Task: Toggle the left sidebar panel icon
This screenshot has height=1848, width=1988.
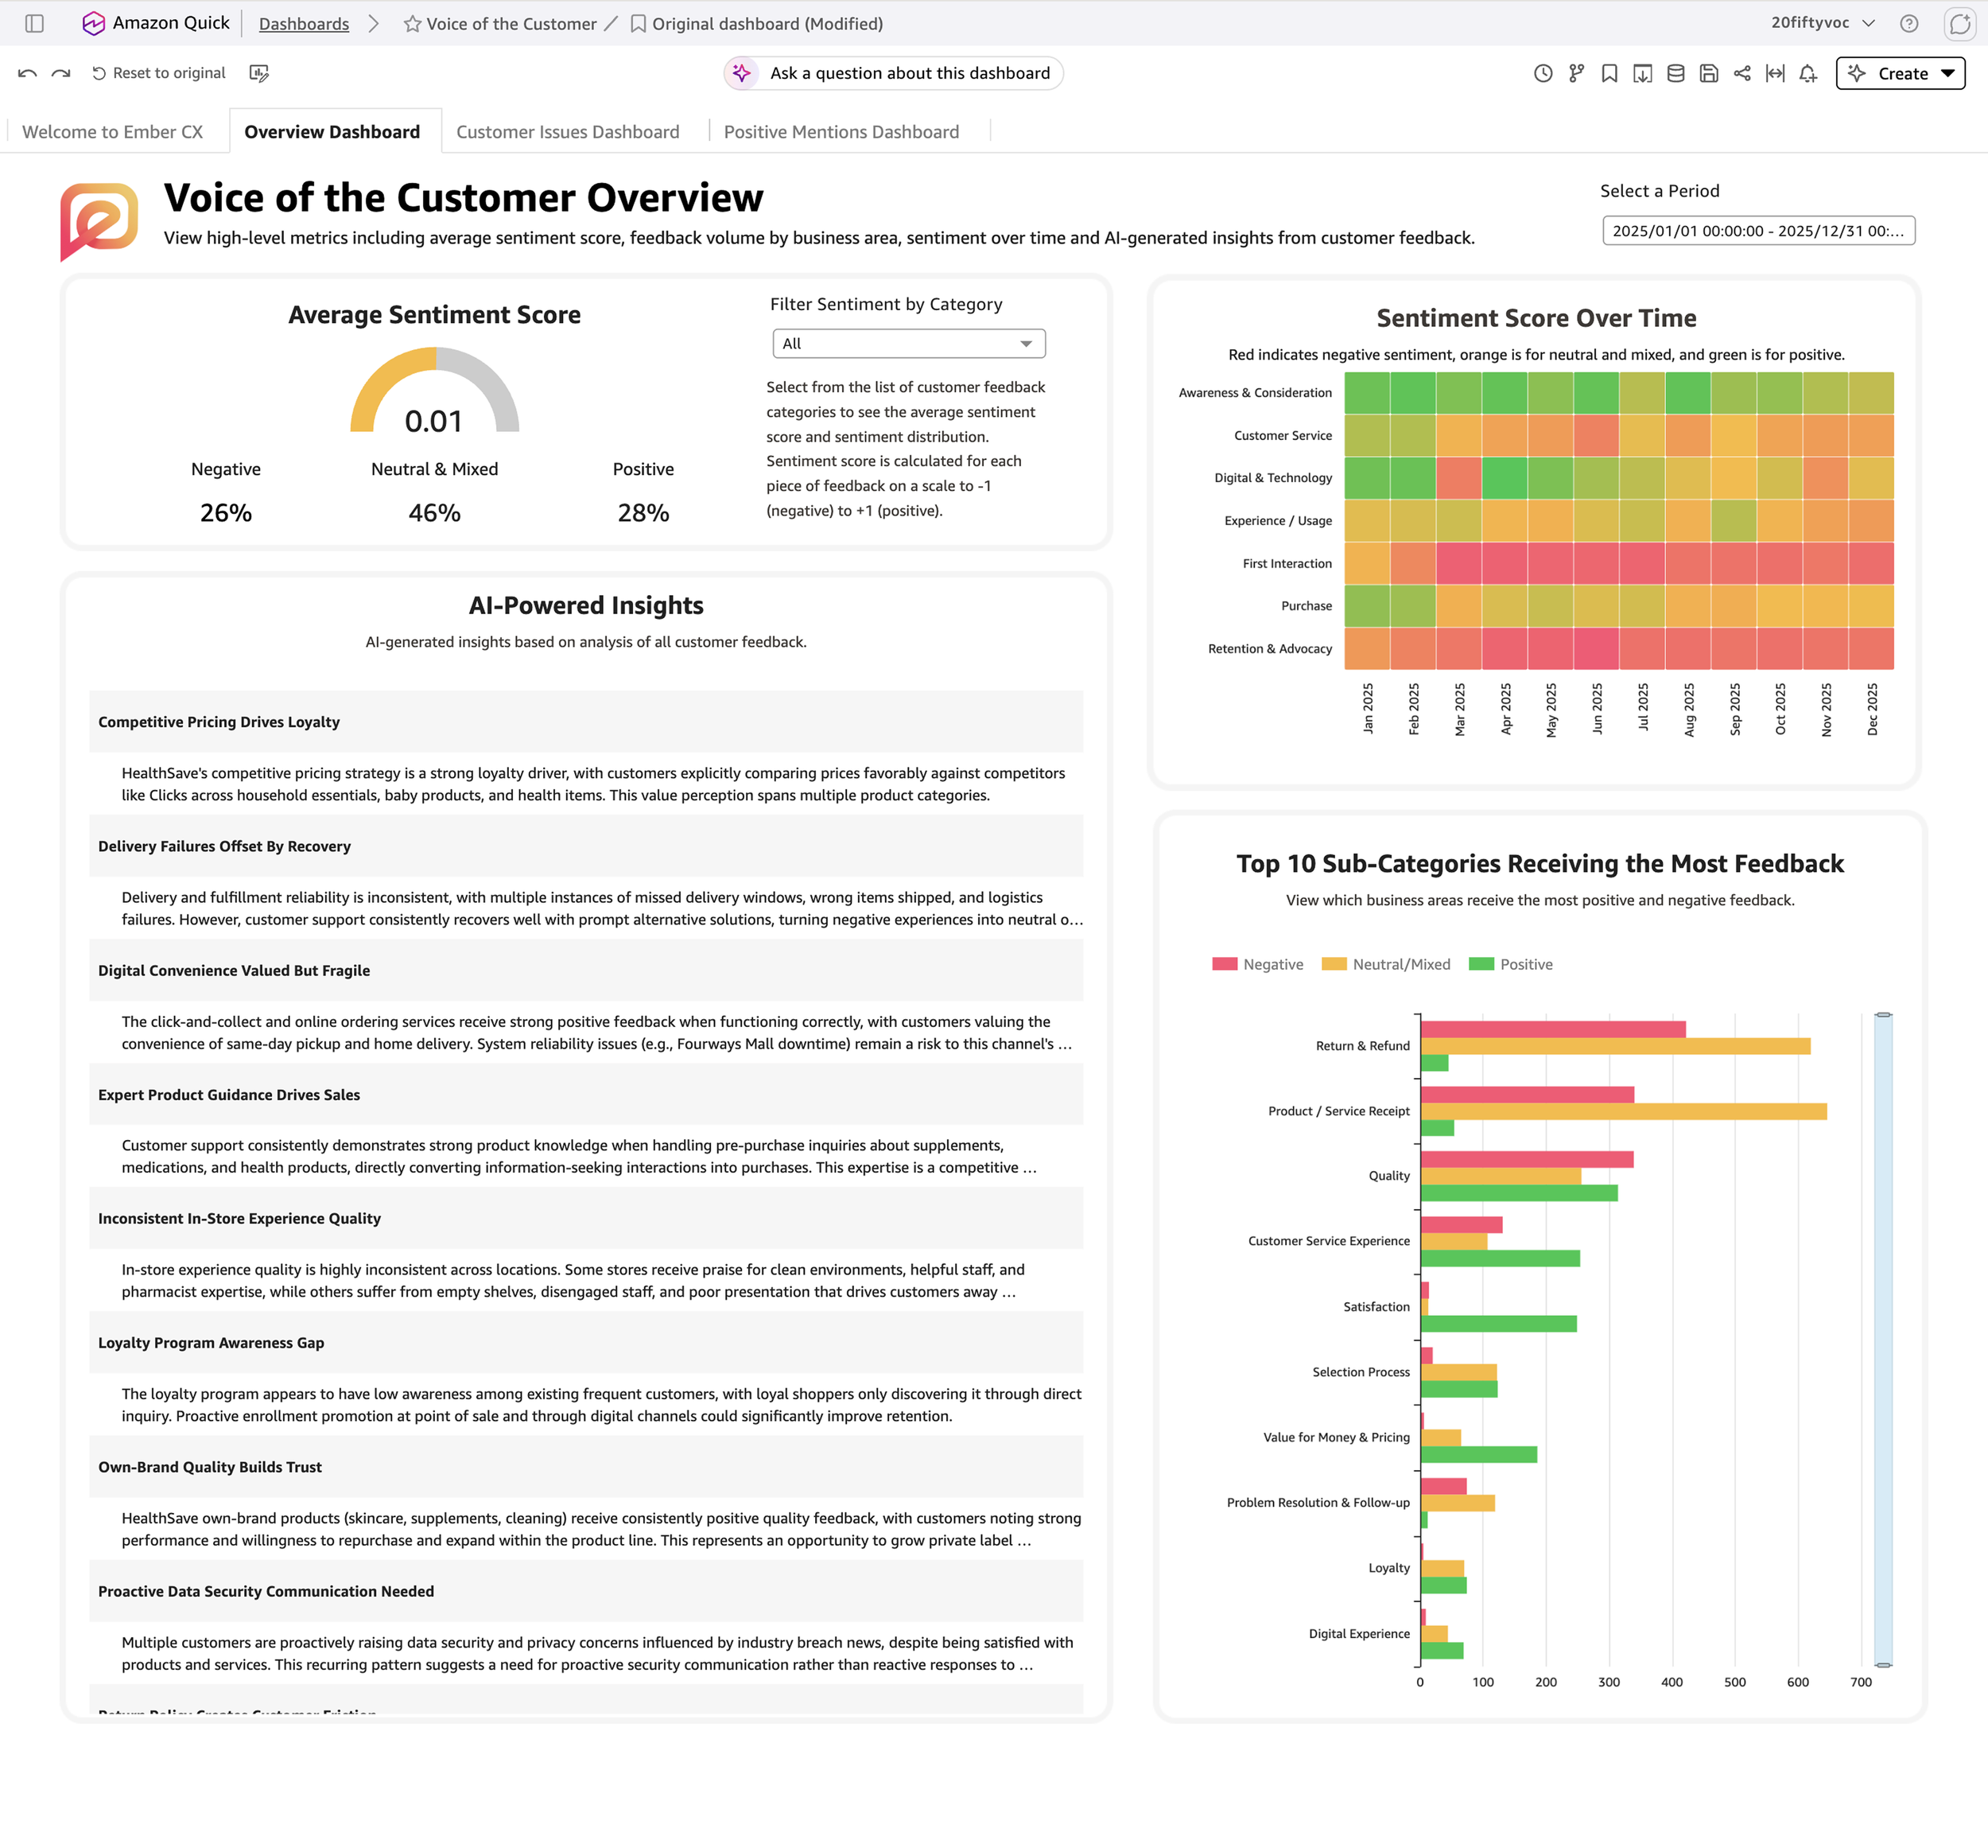Action: (x=34, y=23)
